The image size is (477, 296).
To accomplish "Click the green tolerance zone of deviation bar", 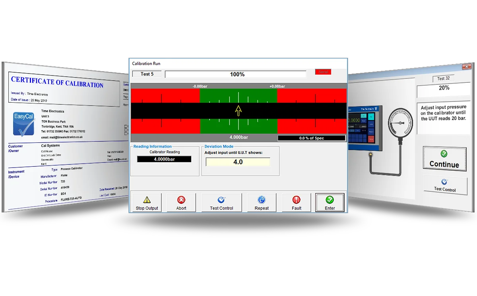I will click(x=238, y=96).
